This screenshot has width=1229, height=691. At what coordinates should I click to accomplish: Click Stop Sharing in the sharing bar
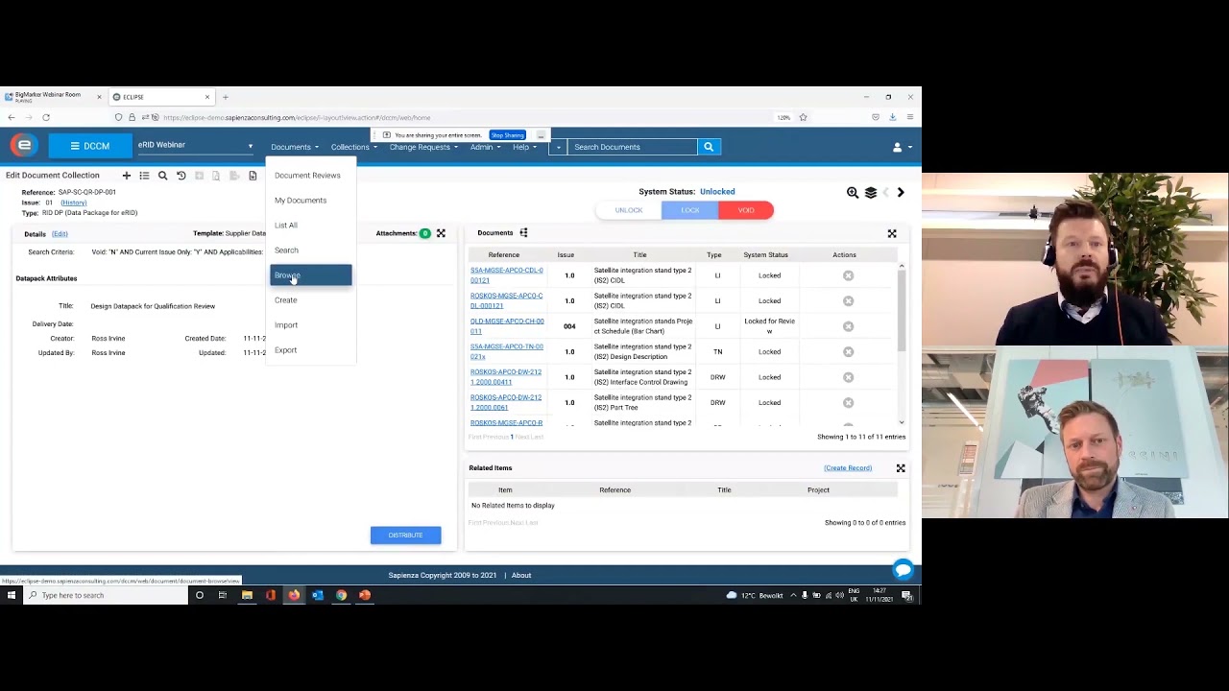pos(507,135)
